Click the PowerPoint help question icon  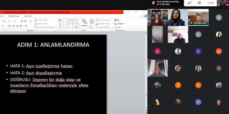click(x=146, y=16)
